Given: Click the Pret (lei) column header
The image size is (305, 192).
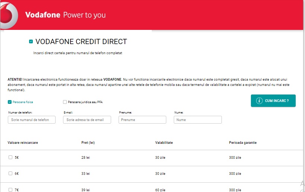Looking at the screenshot, I should click(88, 142).
